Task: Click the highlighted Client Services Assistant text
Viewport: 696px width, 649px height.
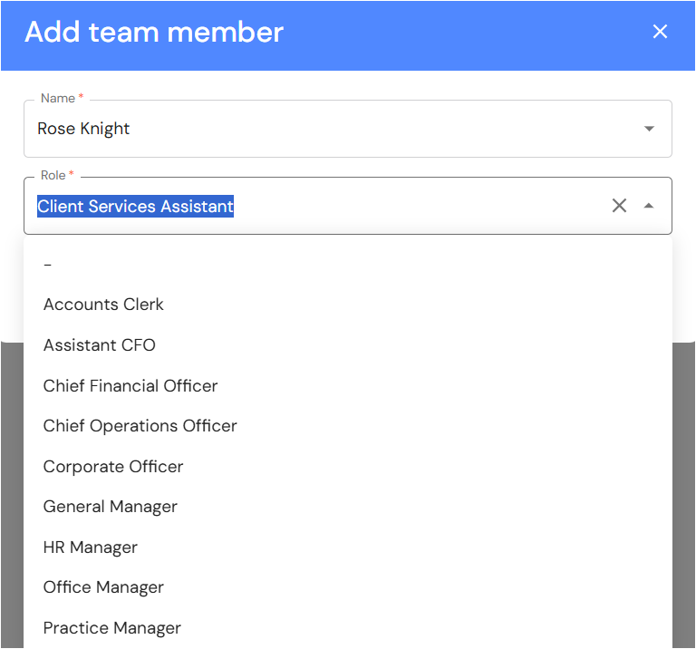Action: (x=135, y=206)
